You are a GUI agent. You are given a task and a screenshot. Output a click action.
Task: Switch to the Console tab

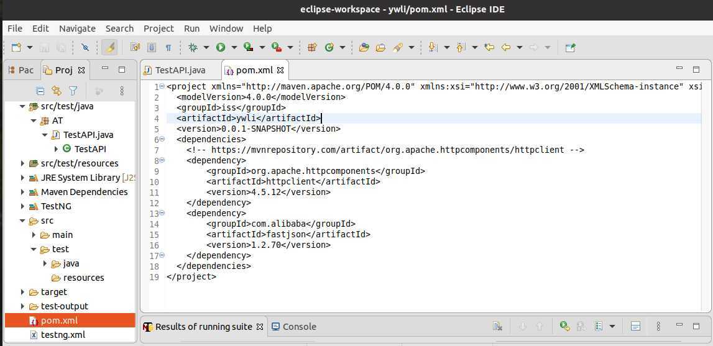[294, 327]
